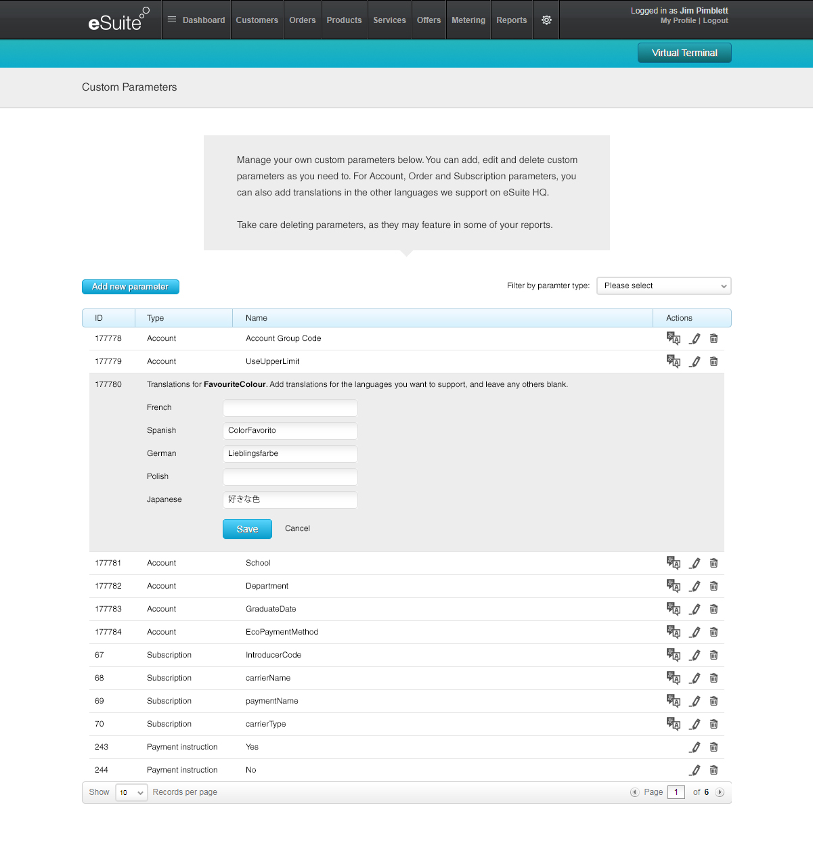
Task: Open the Customers menu
Action: (x=257, y=20)
